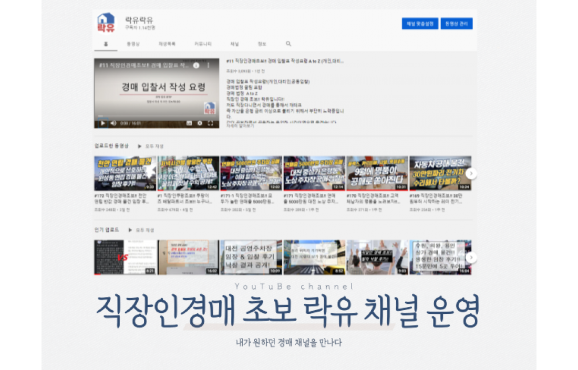Open the video player settings gear
Image resolution: width=578 pixels, height=370 pixels.
tap(200, 123)
